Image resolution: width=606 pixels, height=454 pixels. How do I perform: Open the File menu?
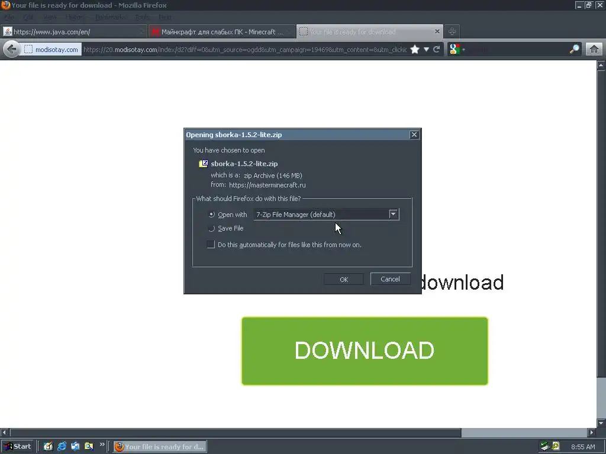(9, 17)
